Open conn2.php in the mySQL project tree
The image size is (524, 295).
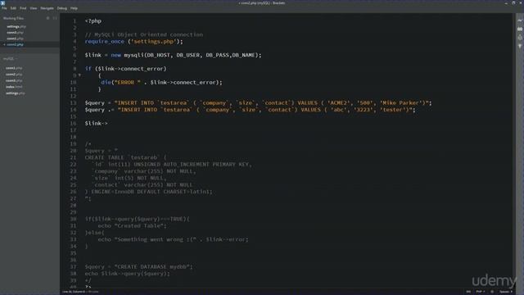coord(14,75)
